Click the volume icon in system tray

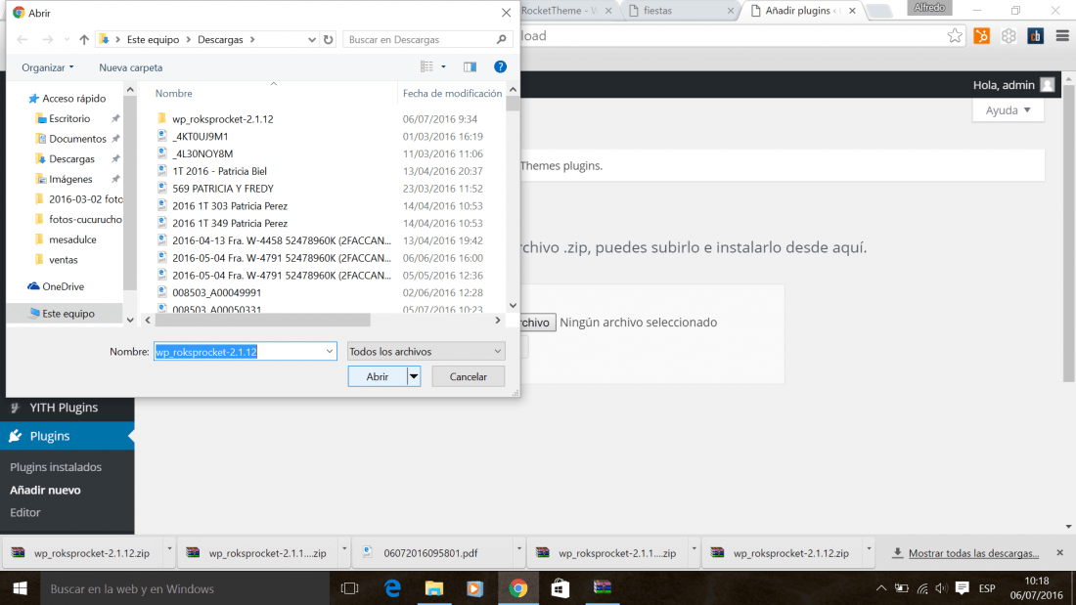(941, 588)
